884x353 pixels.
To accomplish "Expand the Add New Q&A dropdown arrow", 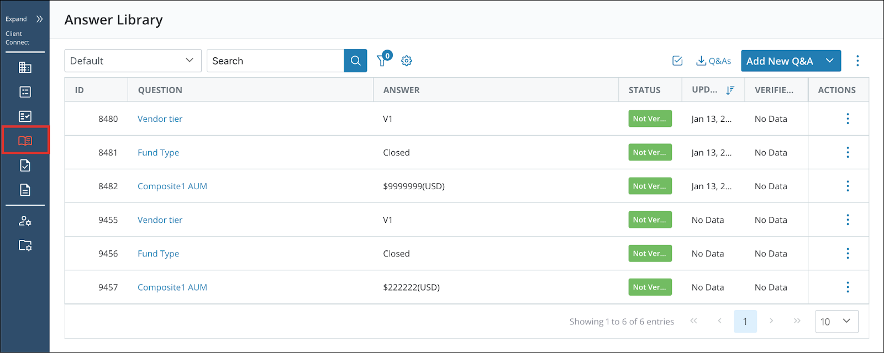I will pyautogui.click(x=830, y=61).
